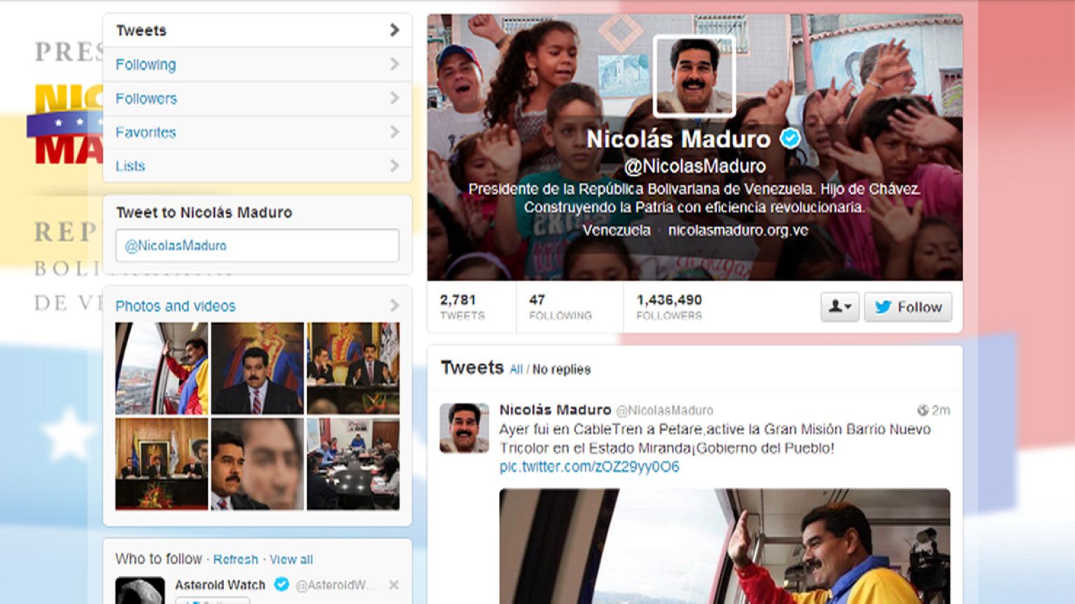
Task: Follow Nicolás Maduro
Action: [908, 307]
